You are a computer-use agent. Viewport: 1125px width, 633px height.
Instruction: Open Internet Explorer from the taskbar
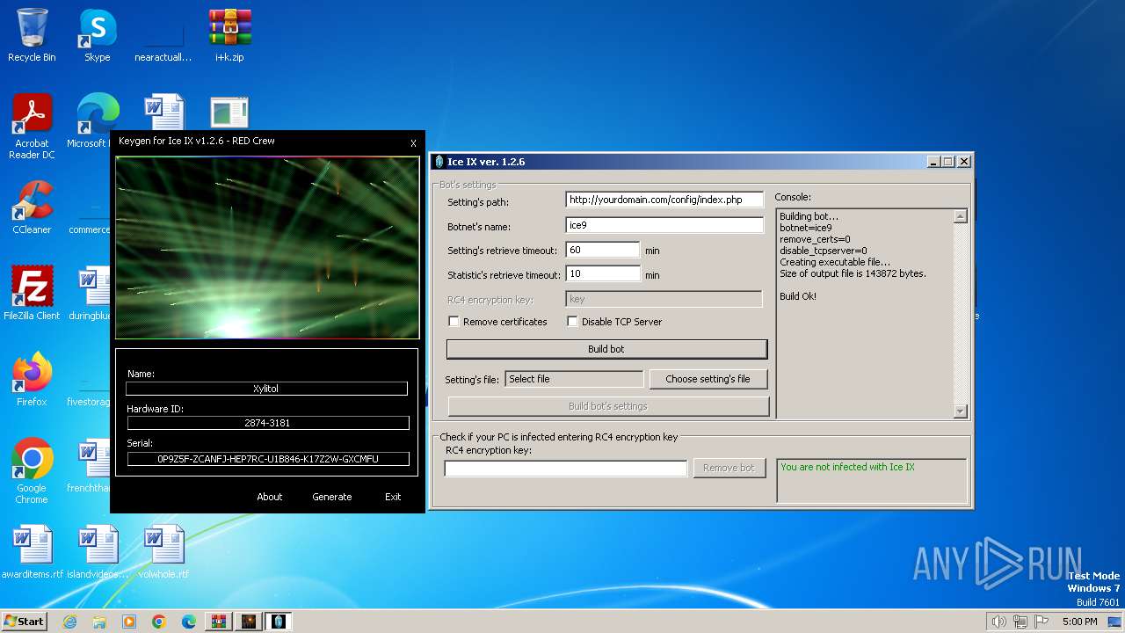click(69, 622)
